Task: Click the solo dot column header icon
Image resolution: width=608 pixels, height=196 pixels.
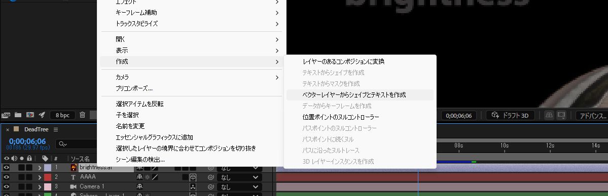Action: click(x=22, y=159)
